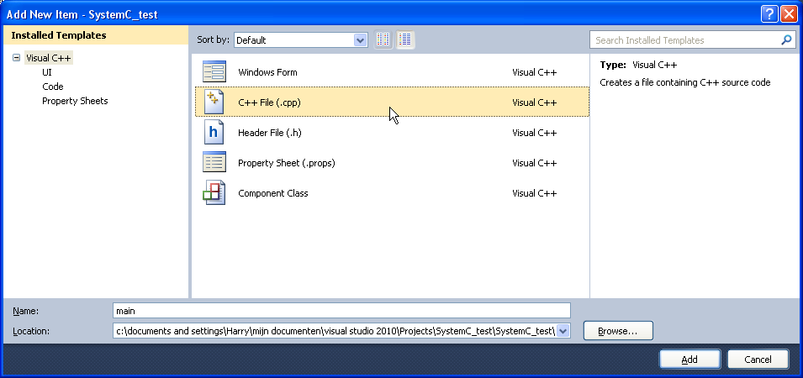This screenshot has height=378, width=803.
Task: Select the Code category
Action: click(53, 87)
